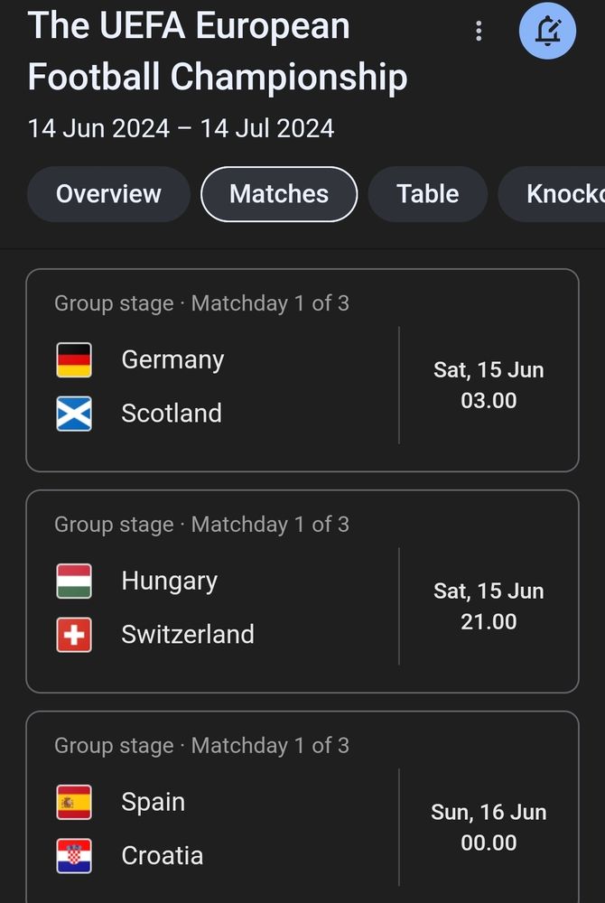
Task: Open the Sun 16 Jun 00.00 match time
Action: 489,827
